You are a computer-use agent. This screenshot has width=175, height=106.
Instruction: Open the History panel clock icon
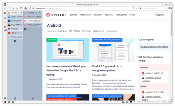click(5, 22)
